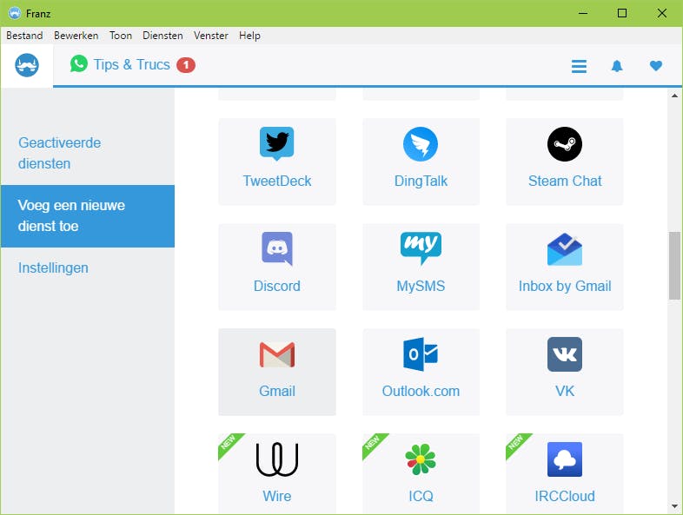
Task: Click the Franz mustache logo icon
Action: (x=27, y=65)
